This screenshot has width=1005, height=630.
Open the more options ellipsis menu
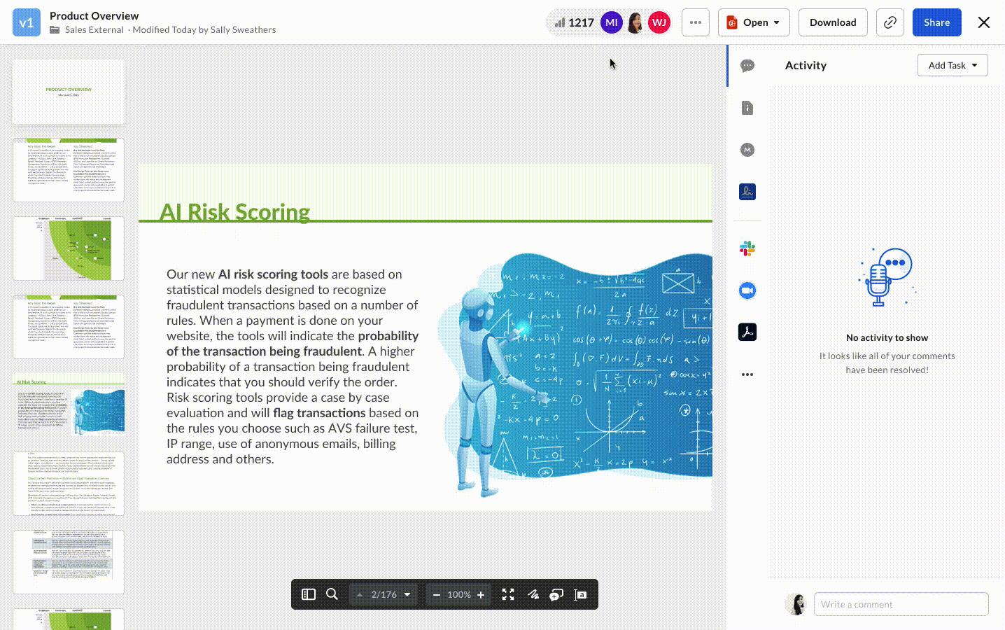[x=696, y=22]
